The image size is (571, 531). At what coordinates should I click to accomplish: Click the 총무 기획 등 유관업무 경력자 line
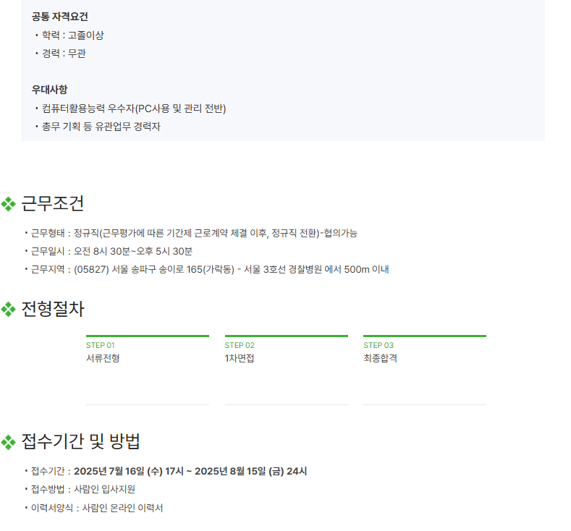pos(101,127)
